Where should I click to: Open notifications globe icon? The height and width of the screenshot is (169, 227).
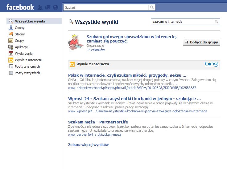click(x=56, y=7)
